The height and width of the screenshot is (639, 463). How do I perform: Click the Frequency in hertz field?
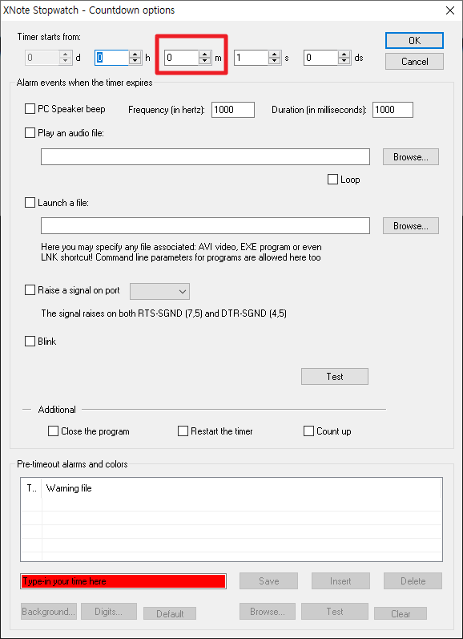[x=233, y=110]
